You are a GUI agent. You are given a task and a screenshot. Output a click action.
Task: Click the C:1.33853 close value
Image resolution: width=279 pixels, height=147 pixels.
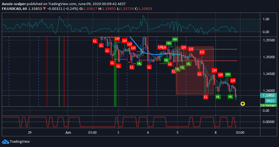coord(144,9)
